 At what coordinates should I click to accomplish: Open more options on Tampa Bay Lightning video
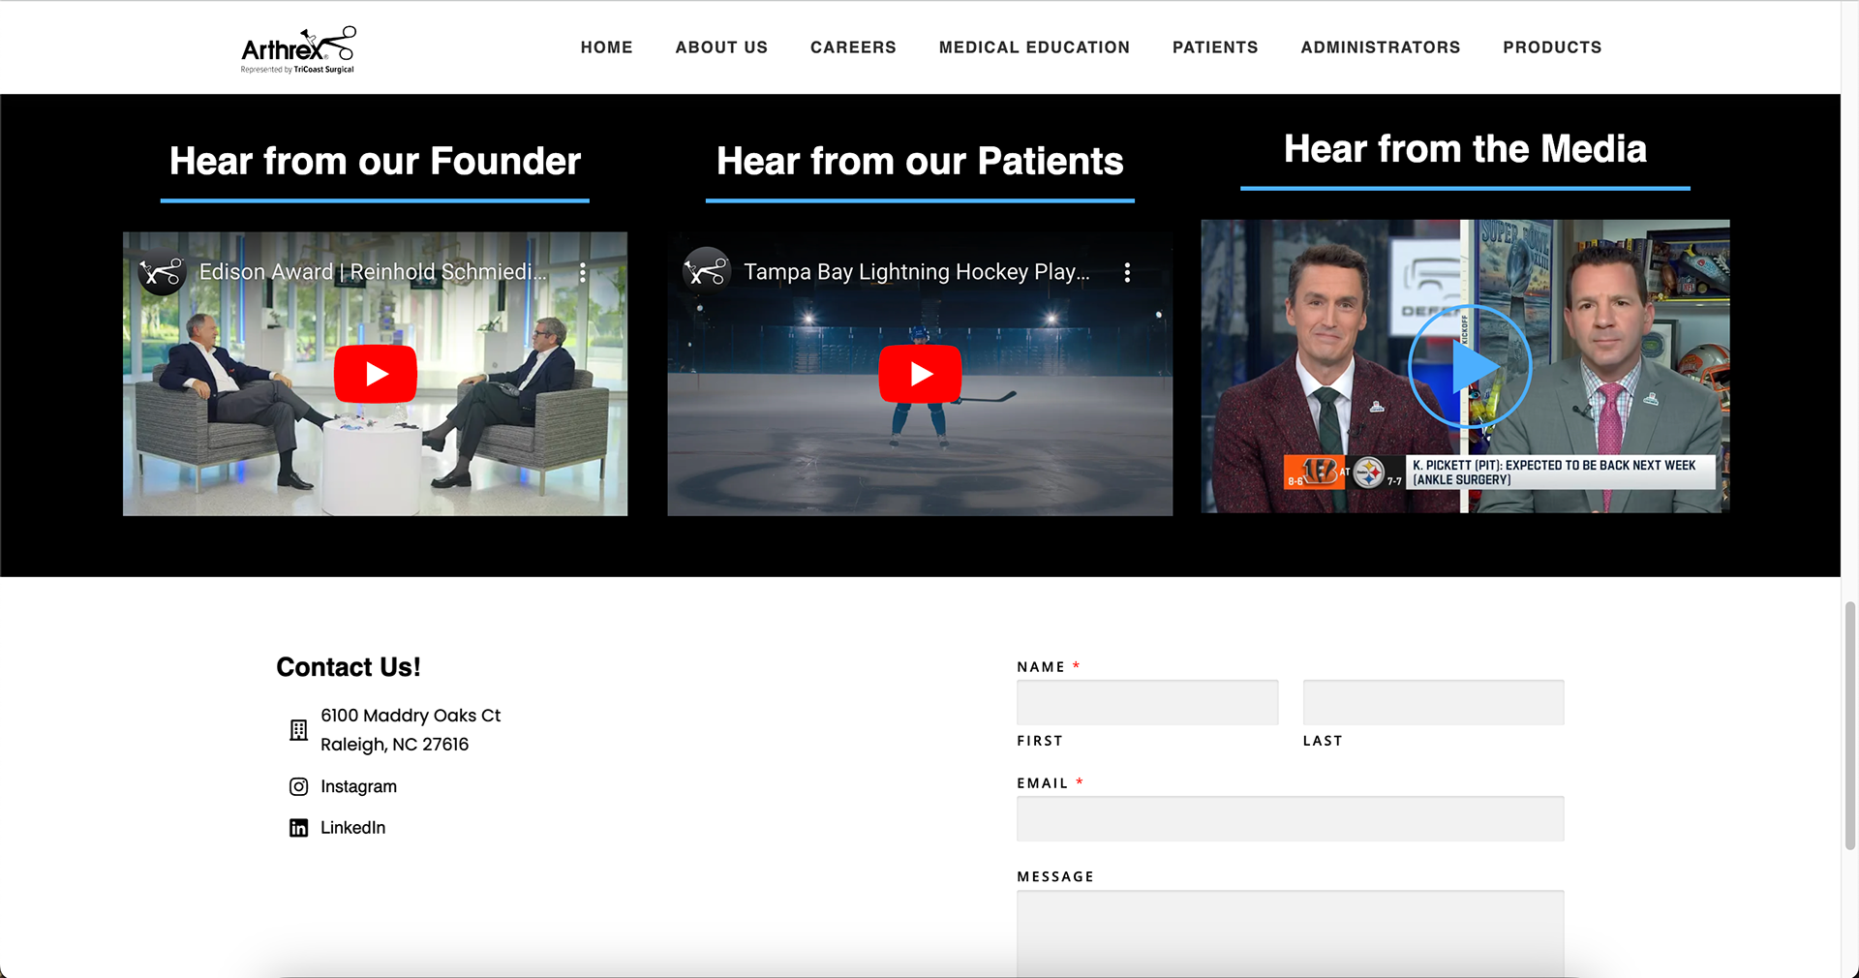tap(1127, 273)
